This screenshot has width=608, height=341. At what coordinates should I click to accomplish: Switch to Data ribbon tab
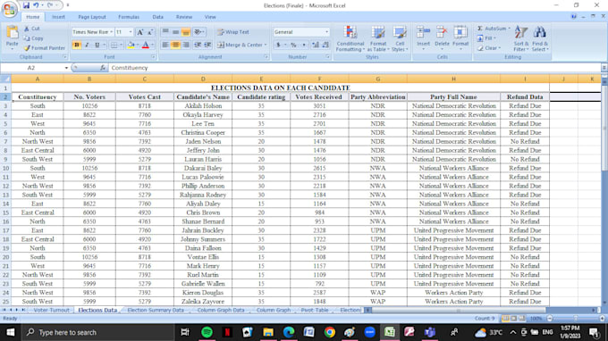pos(158,17)
